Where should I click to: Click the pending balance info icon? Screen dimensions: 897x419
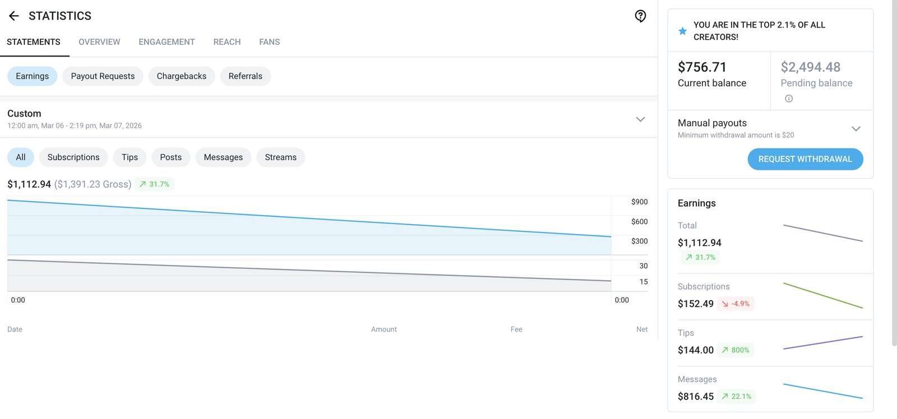[789, 99]
